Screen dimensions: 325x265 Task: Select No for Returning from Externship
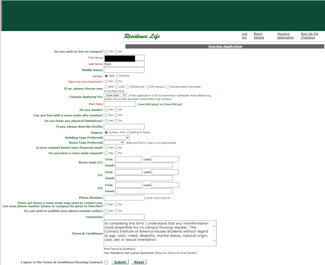(116, 81)
